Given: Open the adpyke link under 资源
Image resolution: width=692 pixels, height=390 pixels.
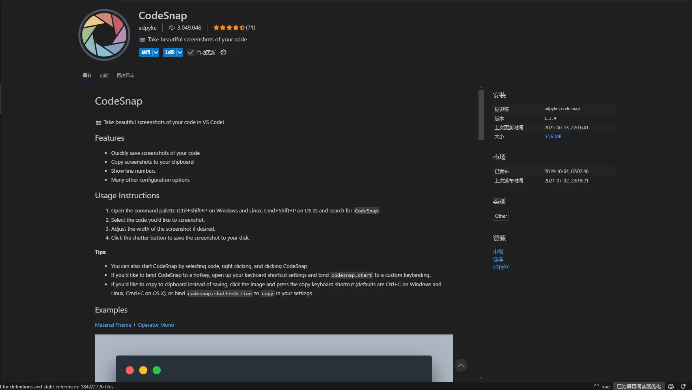Looking at the screenshot, I should [501, 266].
